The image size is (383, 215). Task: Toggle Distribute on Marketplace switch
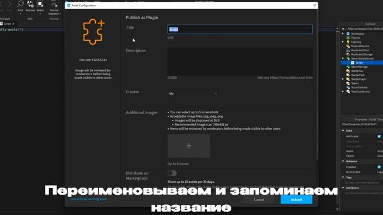[172, 173]
